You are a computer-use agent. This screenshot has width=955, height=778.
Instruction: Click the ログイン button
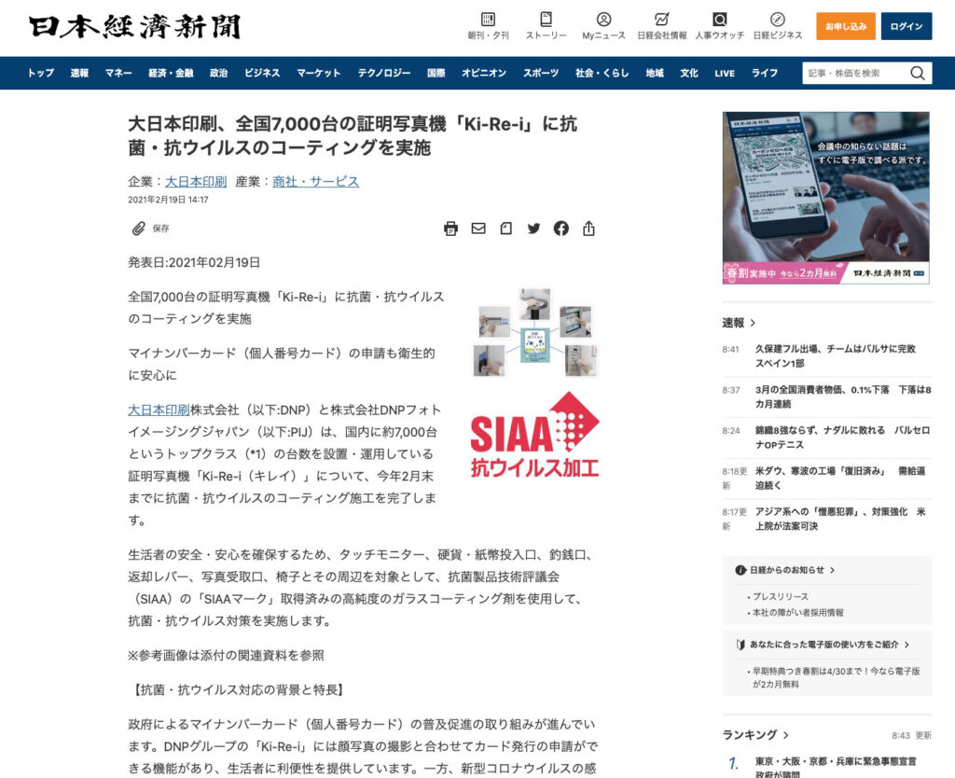[x=907, y=26]
